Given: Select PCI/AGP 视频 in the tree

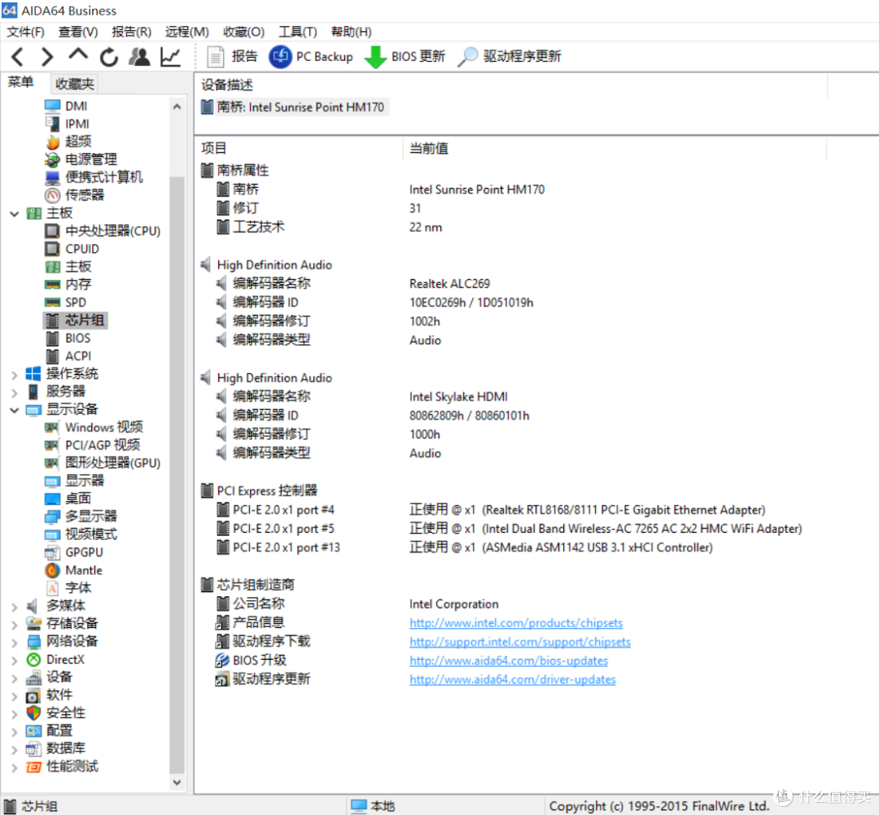Looking at the screenshot, I should [x=93, y=445].
